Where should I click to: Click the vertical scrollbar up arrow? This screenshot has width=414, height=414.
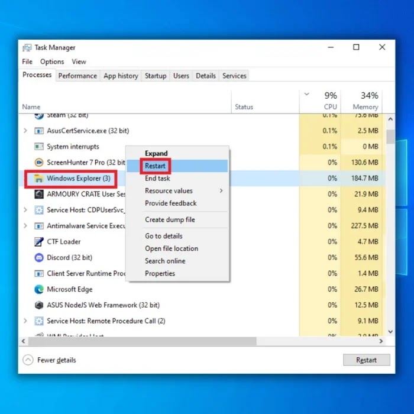(390, 119)
